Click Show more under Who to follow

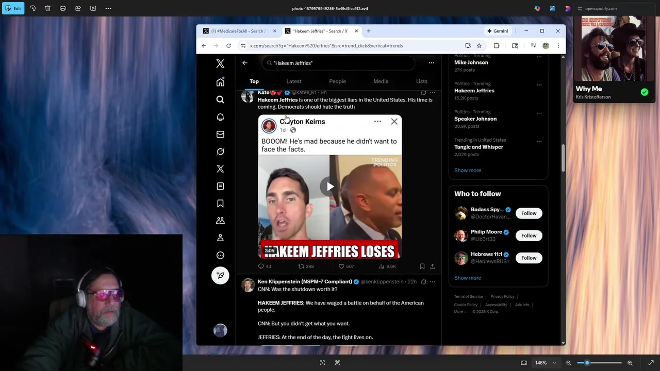tap(468, 278)
